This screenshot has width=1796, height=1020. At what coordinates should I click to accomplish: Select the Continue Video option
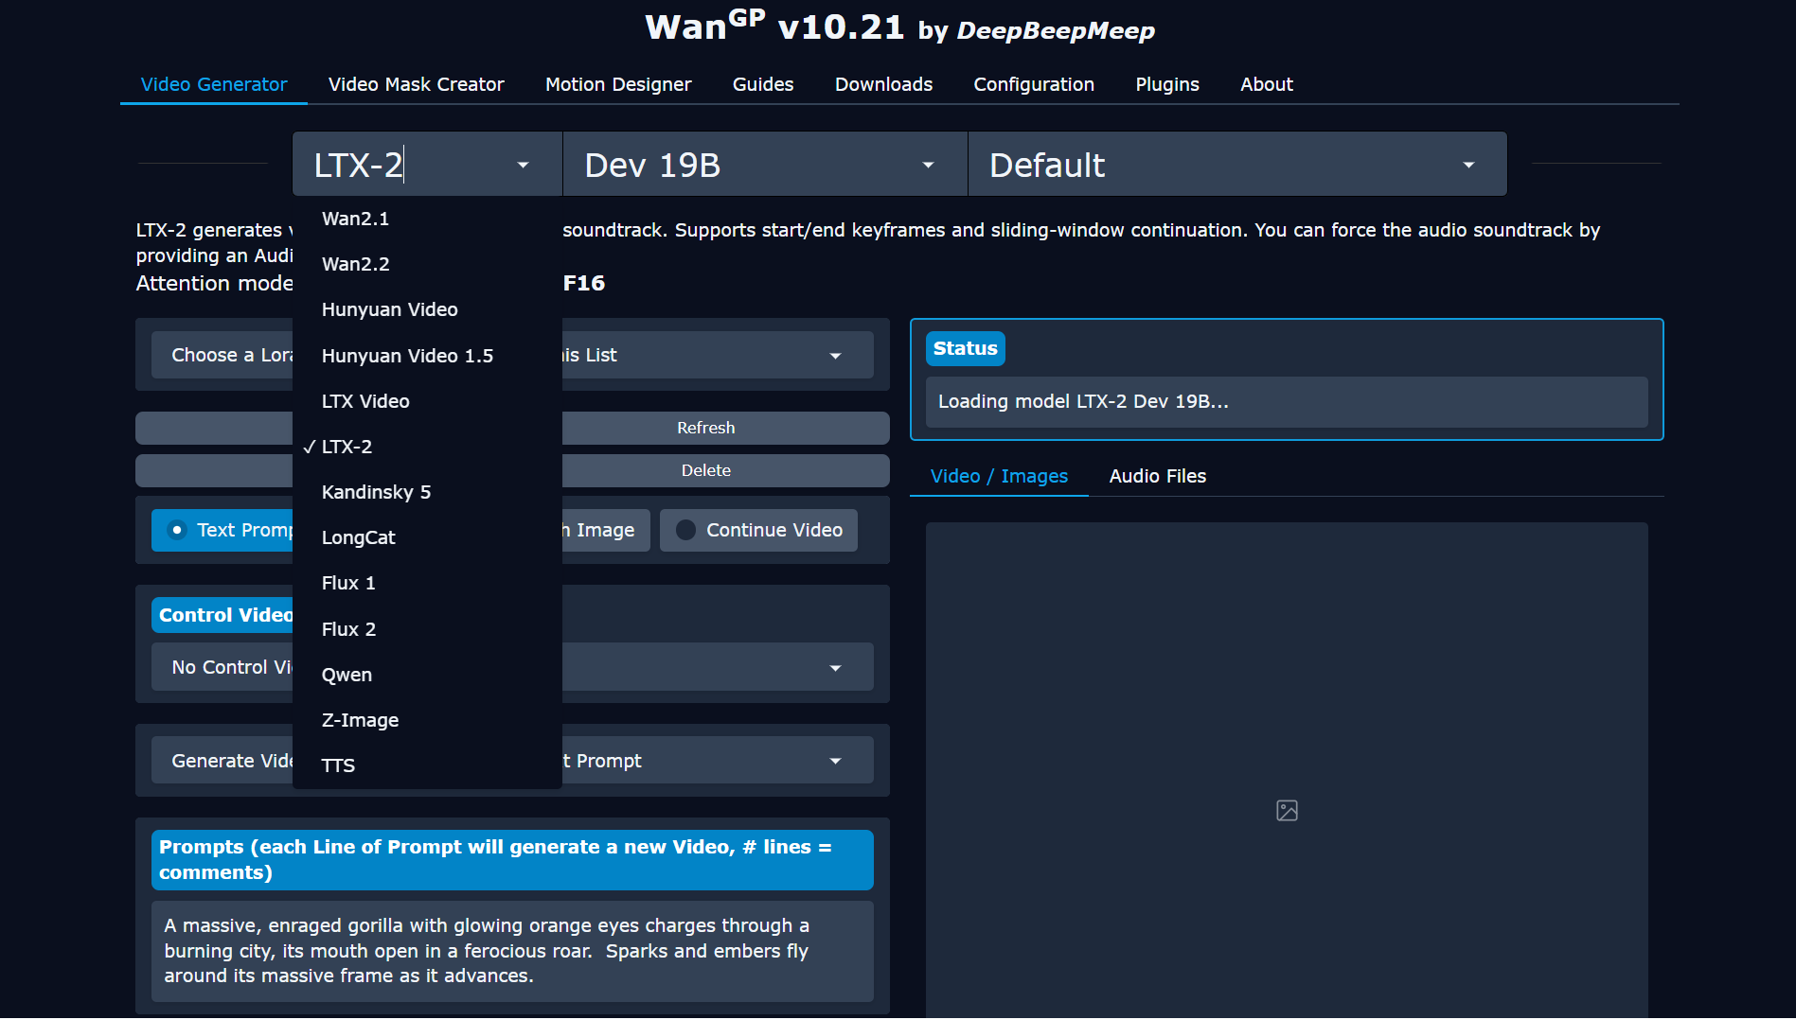pos(758,530)
